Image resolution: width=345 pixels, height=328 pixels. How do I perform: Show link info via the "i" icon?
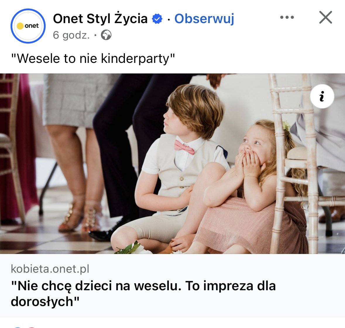click(x=322, y=96)
